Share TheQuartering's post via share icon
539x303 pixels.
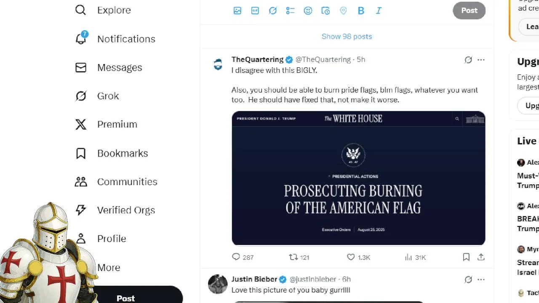[x=481, y=257]
